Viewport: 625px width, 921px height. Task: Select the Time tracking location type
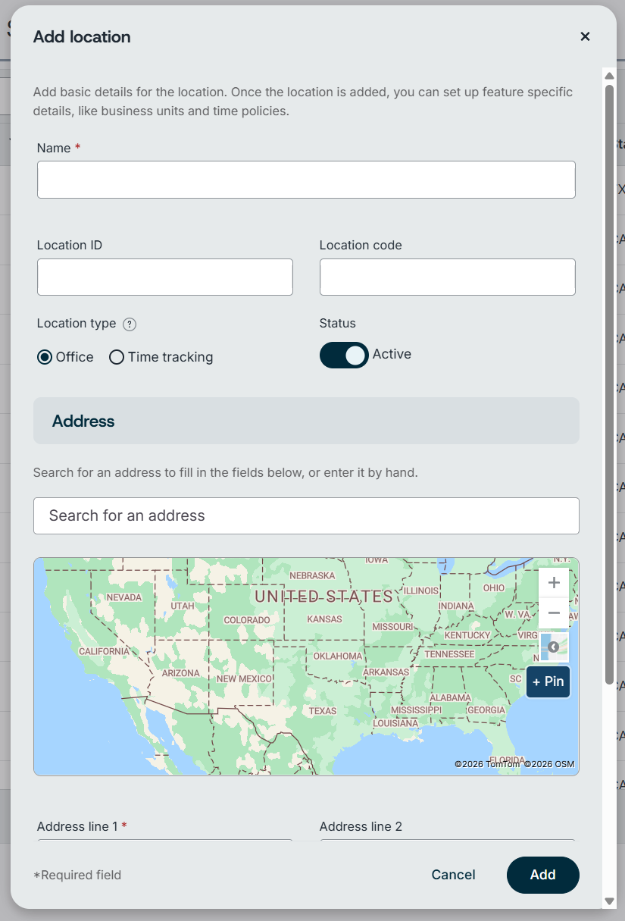[x=117, y=357]
